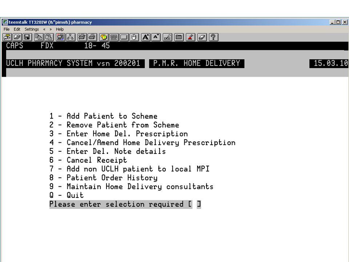Open the color palette attributes icon
This screenshot has width=349, height=262.
pos(104,37)
